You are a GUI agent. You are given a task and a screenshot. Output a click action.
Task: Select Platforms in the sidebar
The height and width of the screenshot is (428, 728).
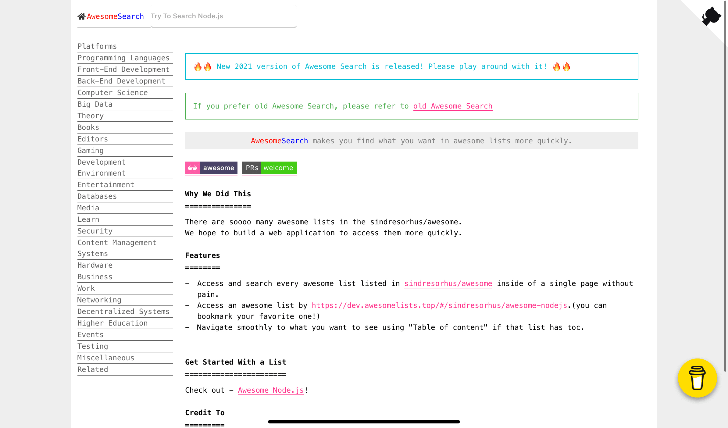click(125, 46)
